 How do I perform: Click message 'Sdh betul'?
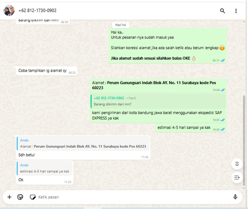click(26, 155)
